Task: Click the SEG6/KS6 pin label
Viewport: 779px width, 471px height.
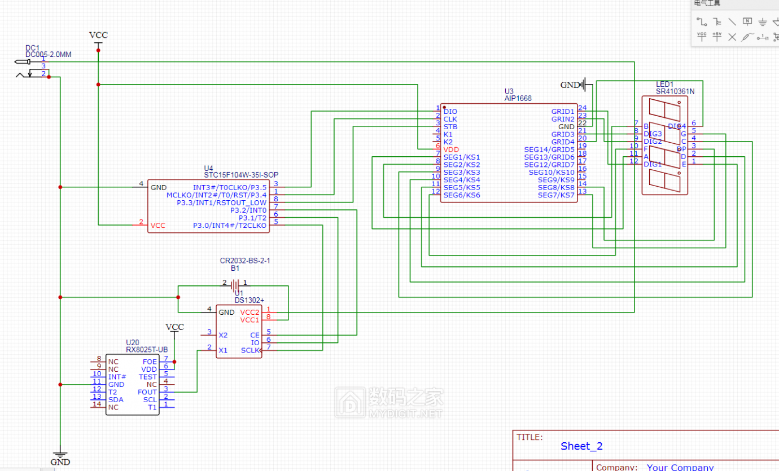Action: 462,195
